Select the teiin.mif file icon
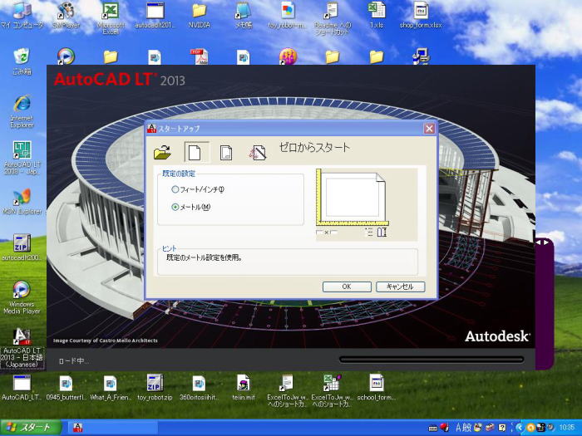This screenshot has width=582, height=436. [x=244, y=388]
